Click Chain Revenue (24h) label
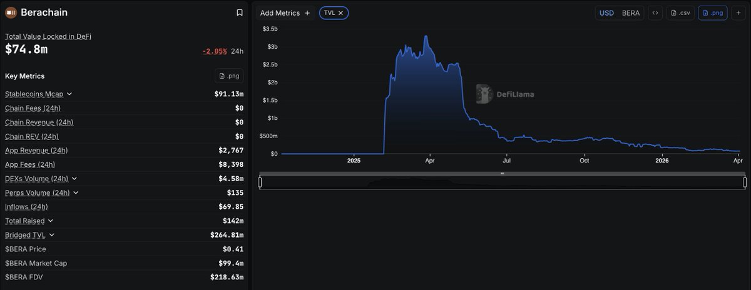The width and height of the screenshot is (751, 290). point(39,122)
